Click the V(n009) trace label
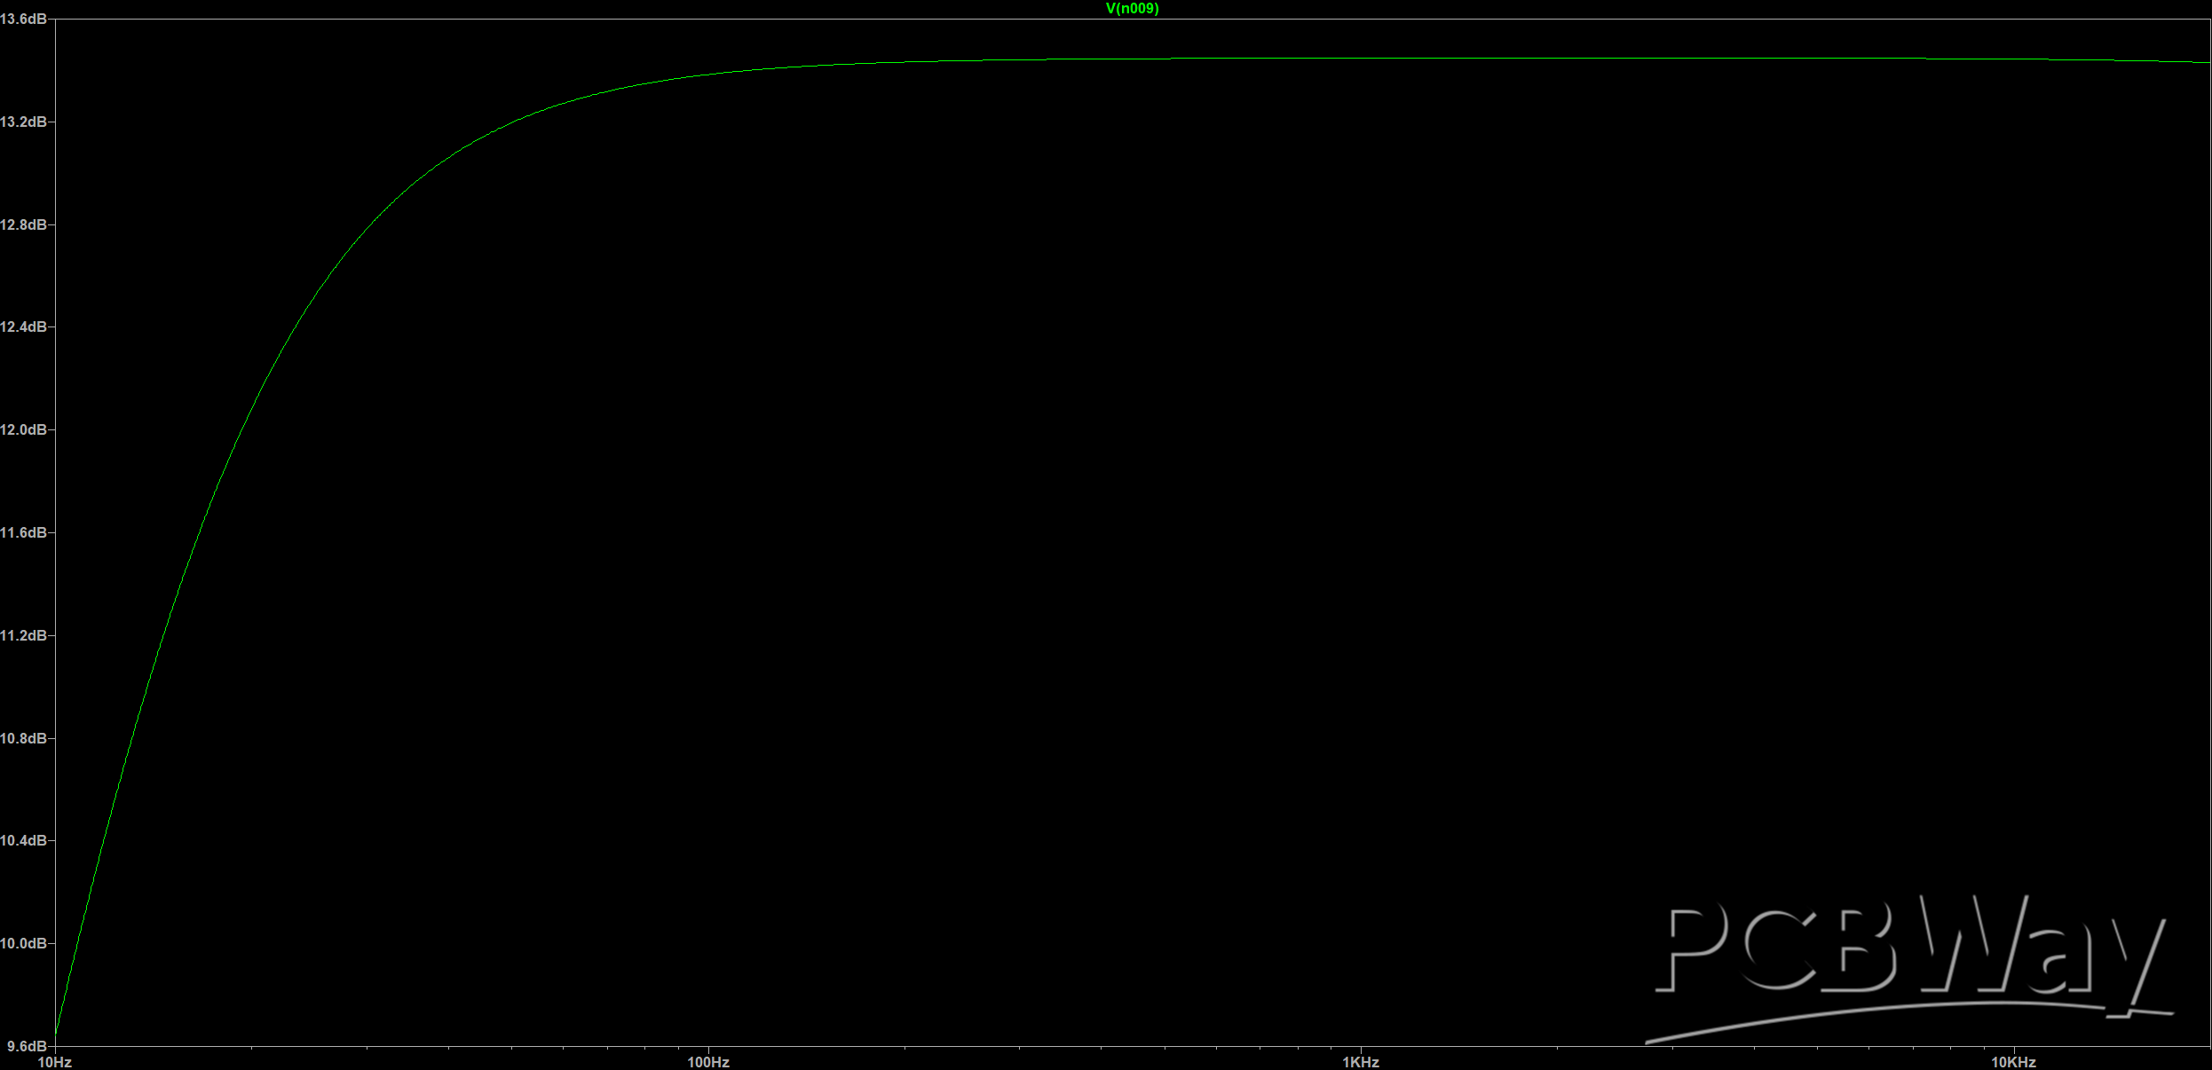This screenshot has height=1070, width=2212. pyautogui.click(x=1132, y=9)
